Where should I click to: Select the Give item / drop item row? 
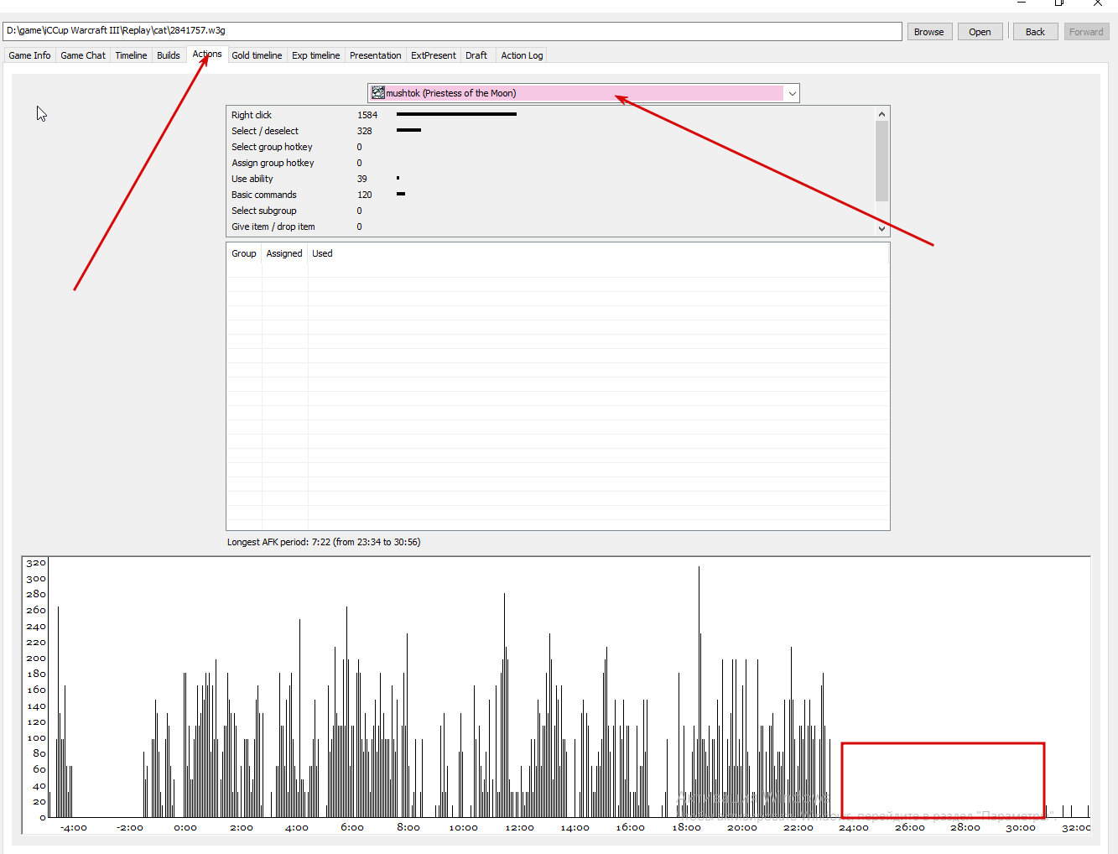point(550,227)
